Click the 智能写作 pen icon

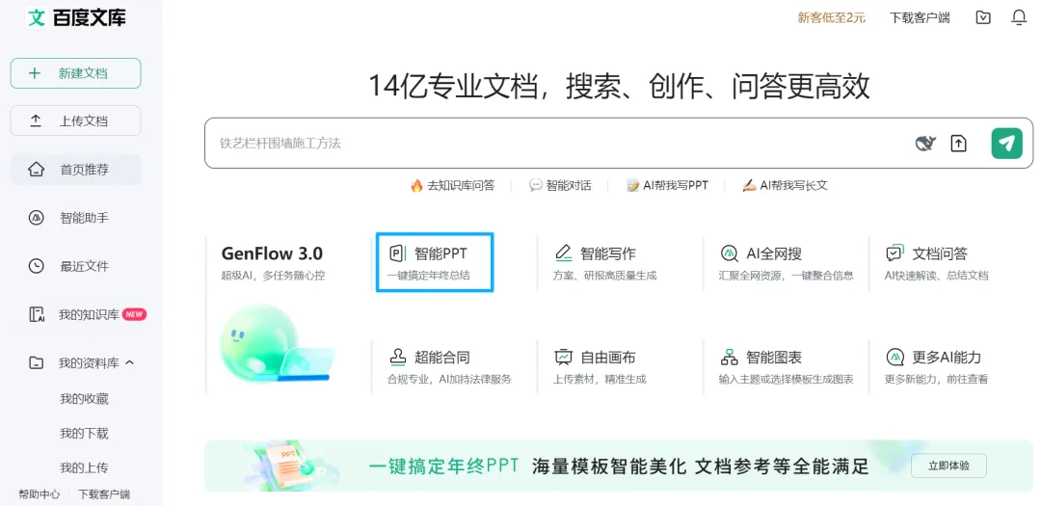(563, 253)
